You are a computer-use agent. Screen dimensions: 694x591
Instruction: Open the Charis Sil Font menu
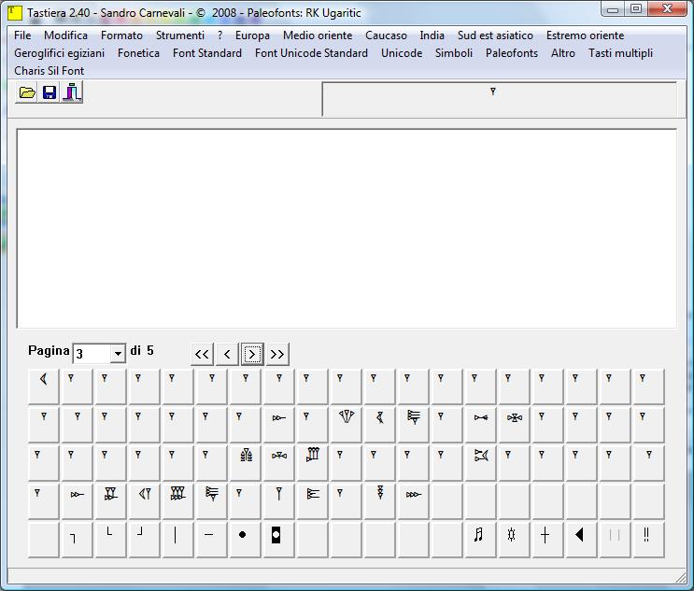(50, 71)
